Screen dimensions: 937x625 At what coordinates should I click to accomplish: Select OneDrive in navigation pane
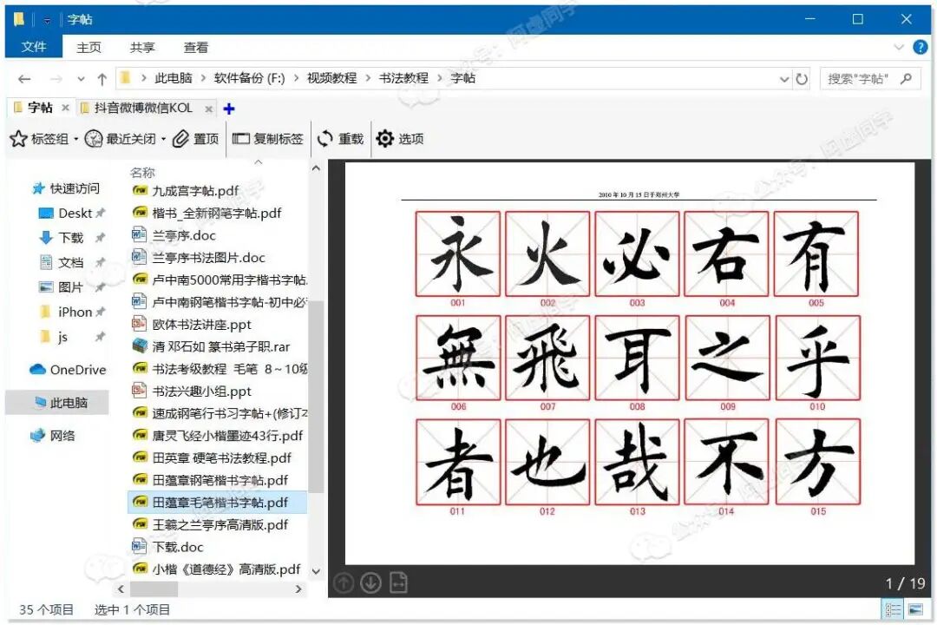coord(68,370)
